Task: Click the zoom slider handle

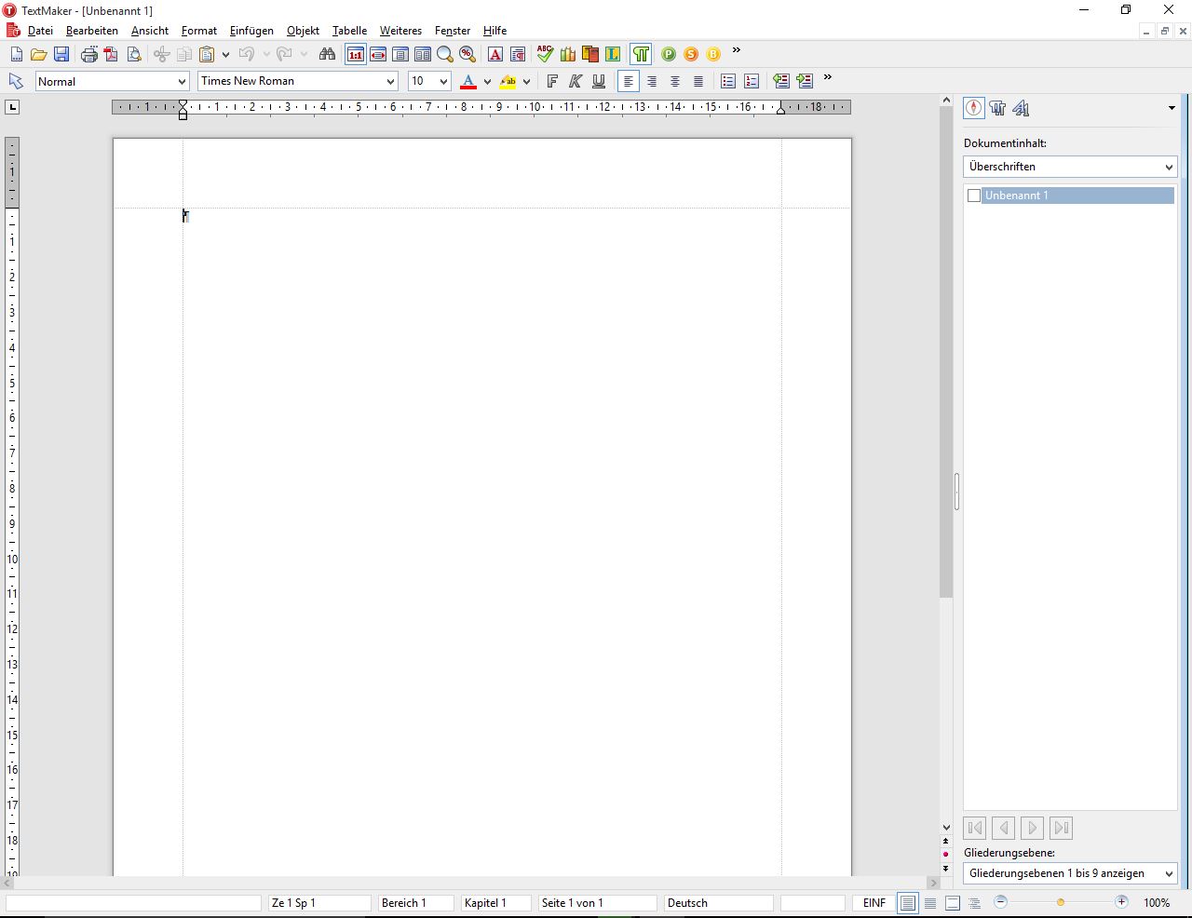Action: (x=1061, y=902)
